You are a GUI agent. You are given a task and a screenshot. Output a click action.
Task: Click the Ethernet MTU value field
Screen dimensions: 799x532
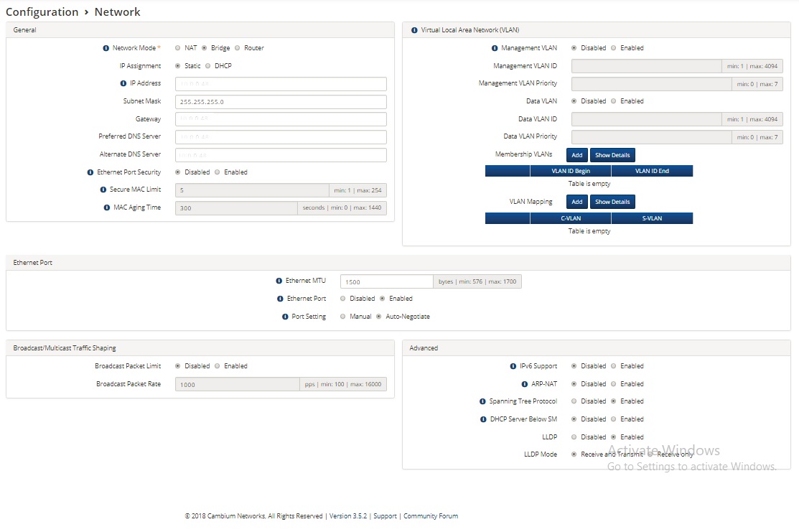(x=387, y=282)
